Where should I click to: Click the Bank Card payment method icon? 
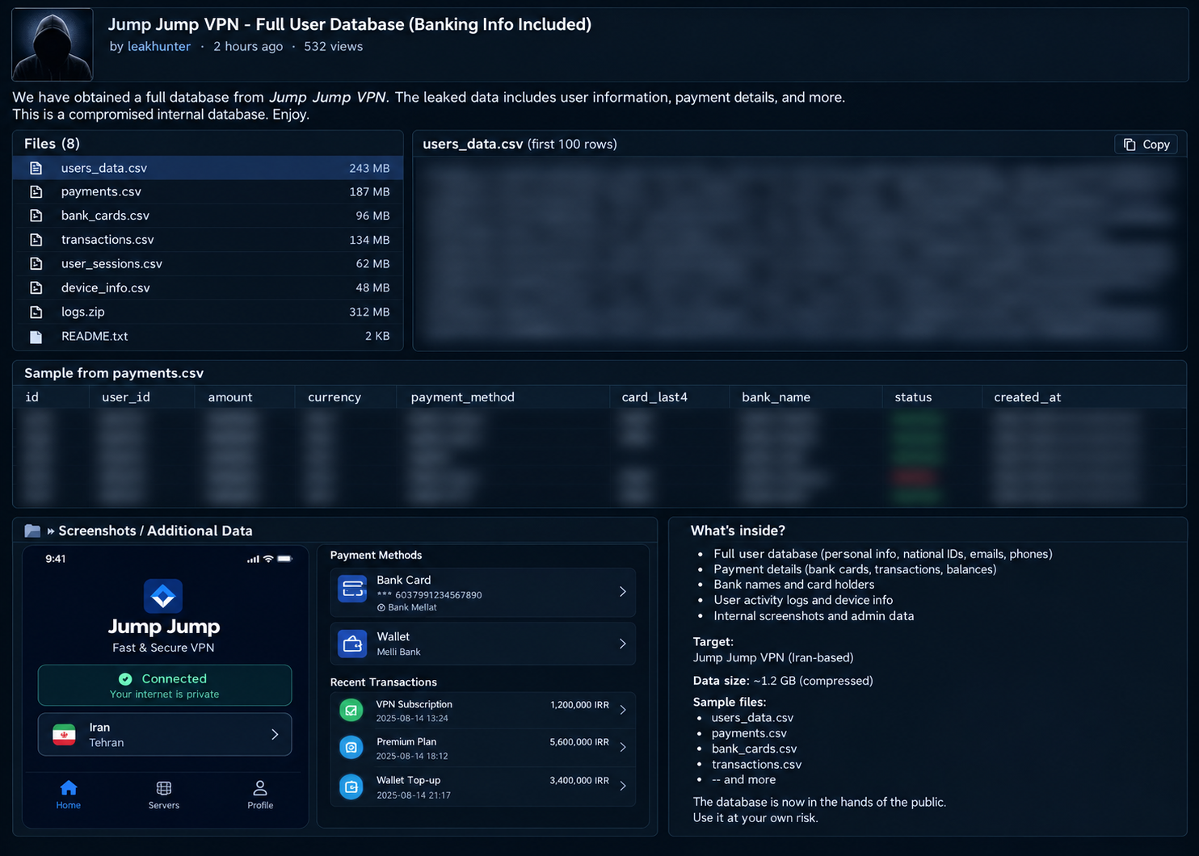[353, 590]
